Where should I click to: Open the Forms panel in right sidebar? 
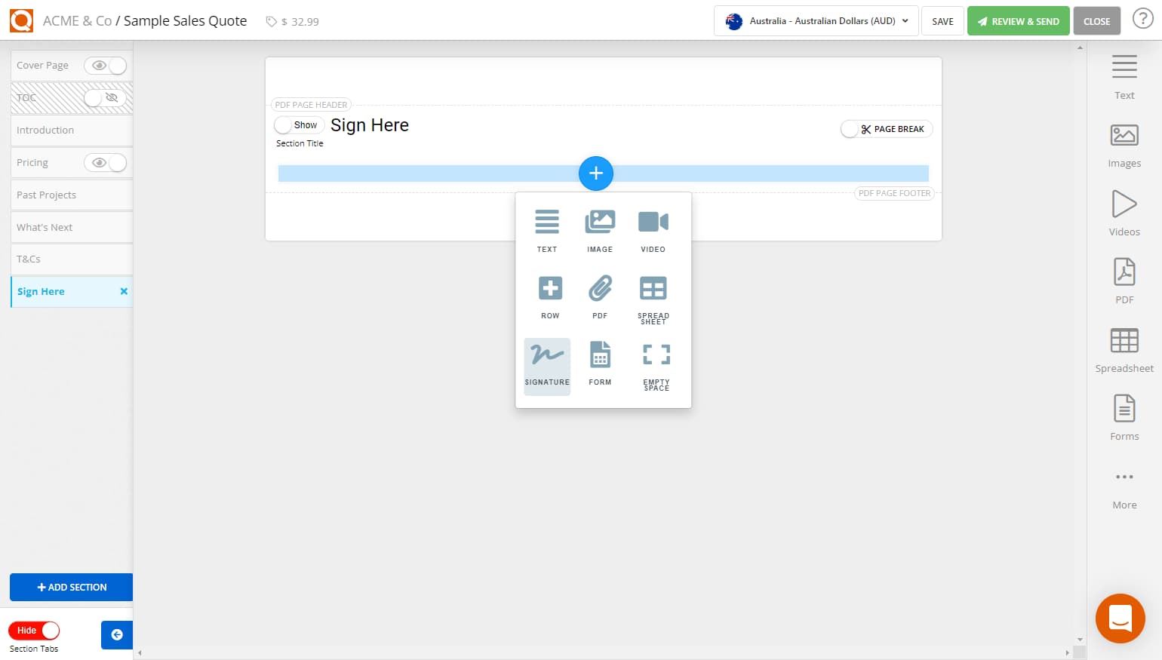coord(1124,417)
